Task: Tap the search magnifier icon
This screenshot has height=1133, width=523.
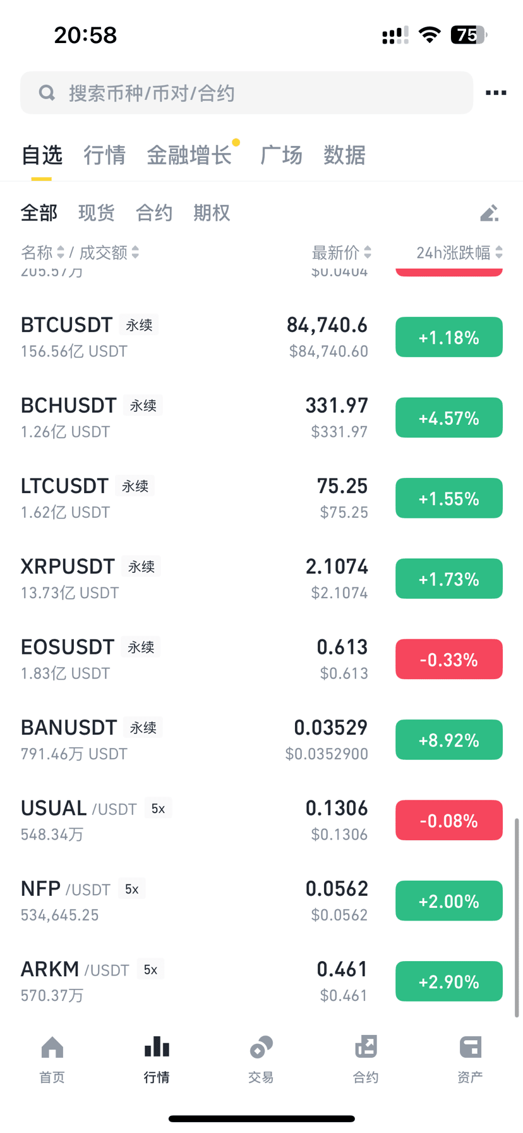Action: point(47,93)
